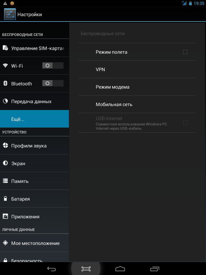Select the Ещё... menu item
The image size is (206, 275).
34,119
